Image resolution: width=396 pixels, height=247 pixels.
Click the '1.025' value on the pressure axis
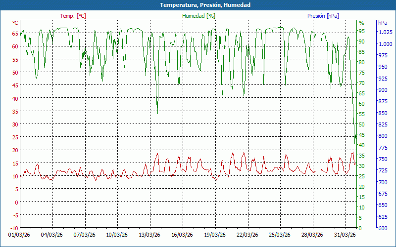coord(385,33)
